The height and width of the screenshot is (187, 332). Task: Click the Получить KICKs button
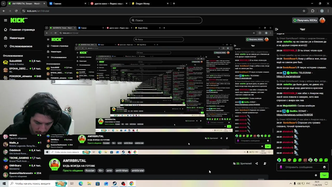(305, 20)
